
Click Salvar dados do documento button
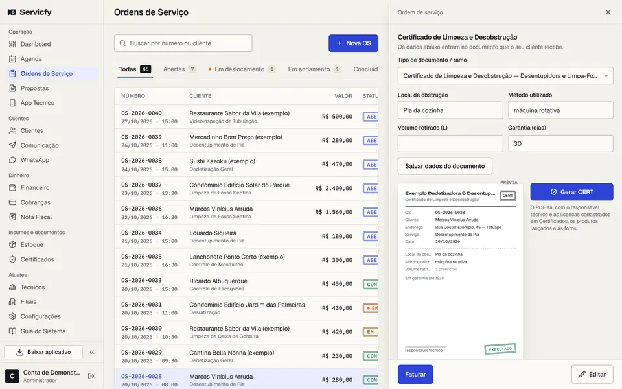coord(444,166)
